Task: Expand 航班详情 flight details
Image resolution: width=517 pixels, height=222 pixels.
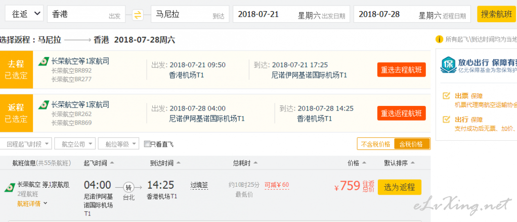Action: click(x=32, y=203)
